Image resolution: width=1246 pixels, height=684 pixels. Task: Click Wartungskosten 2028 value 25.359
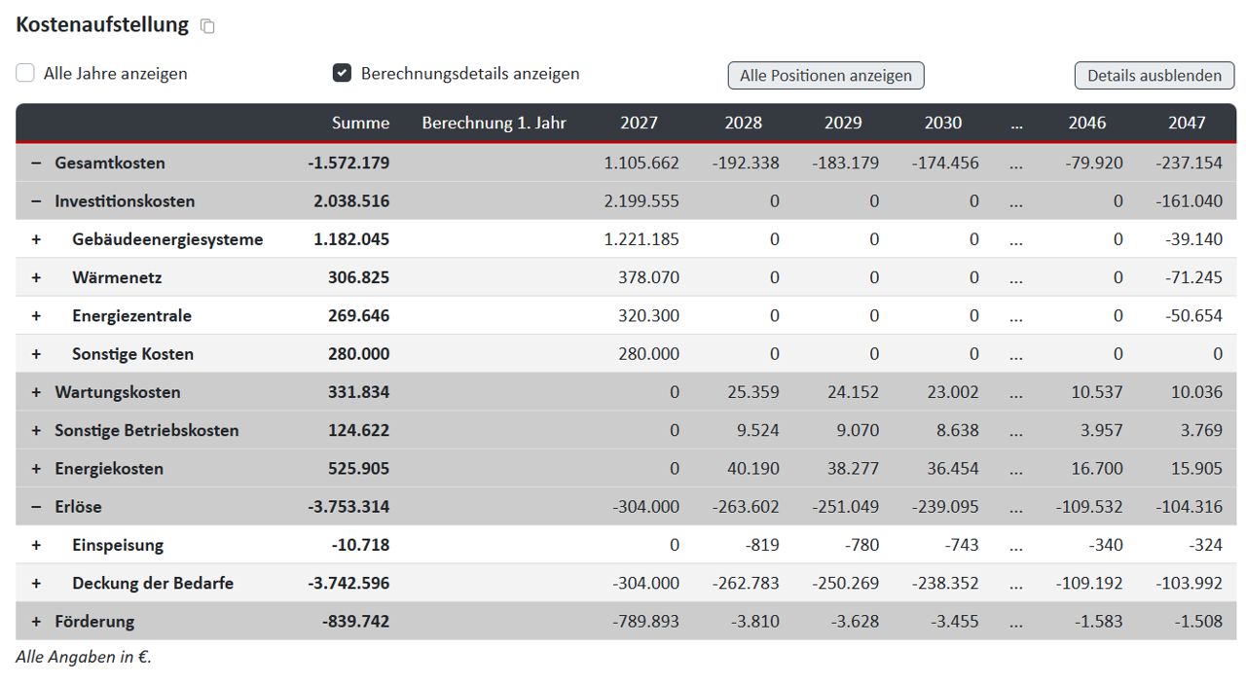751,392
